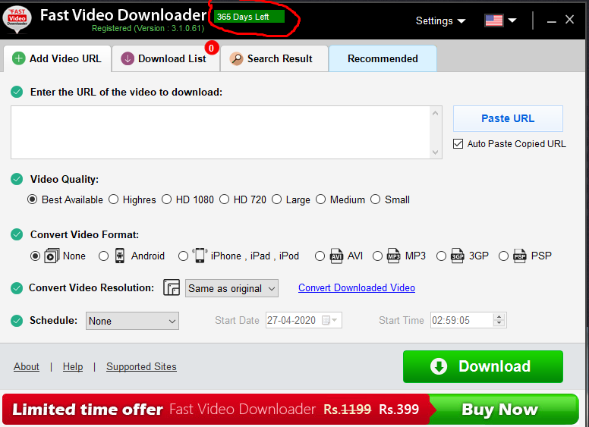Select the HD 720 quality option
This screenshot has height=427, width=589.
point(224,199)
